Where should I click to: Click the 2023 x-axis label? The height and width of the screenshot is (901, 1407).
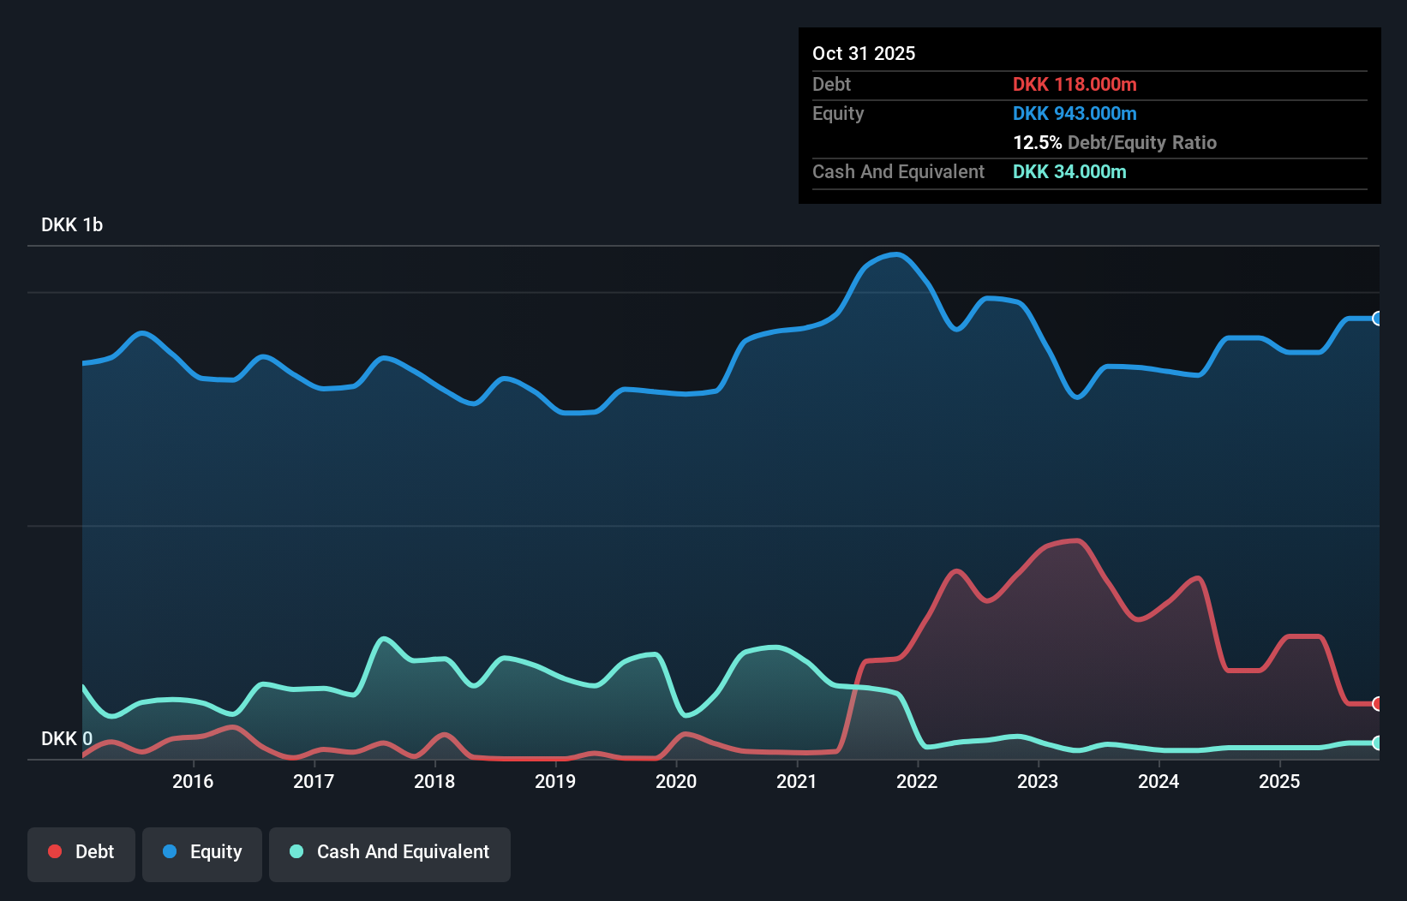point(1038,781)
